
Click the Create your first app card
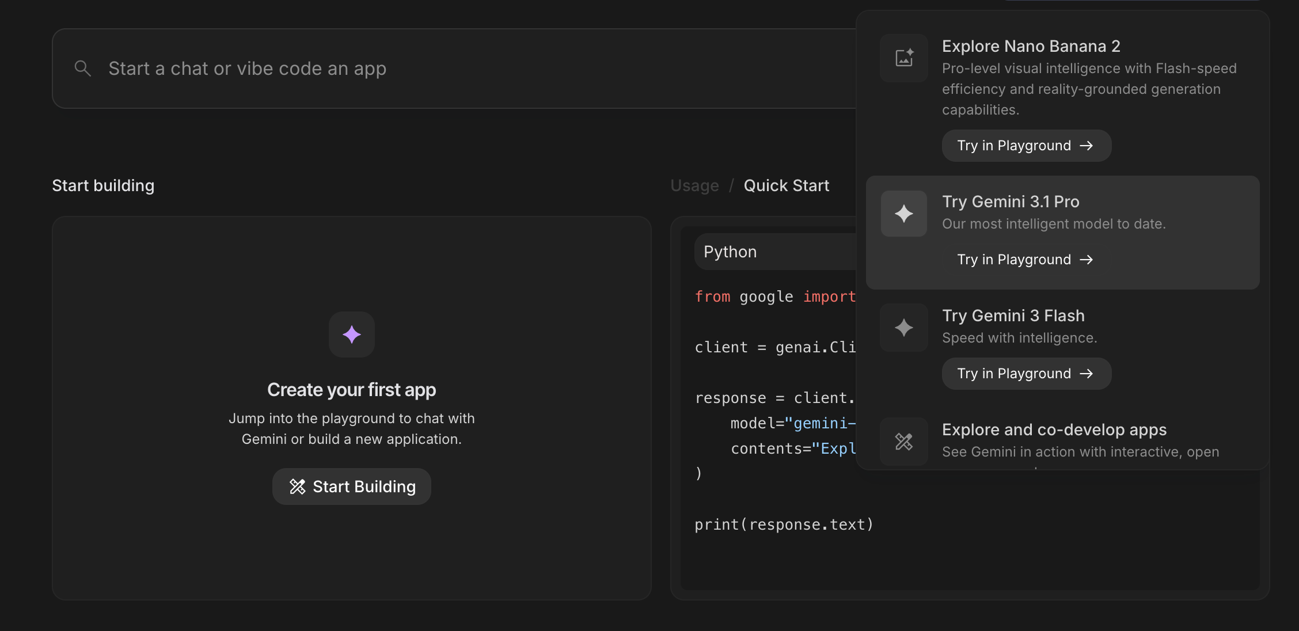352,390
